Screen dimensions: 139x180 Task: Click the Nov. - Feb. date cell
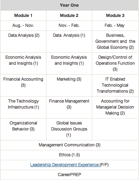(69, 25)
